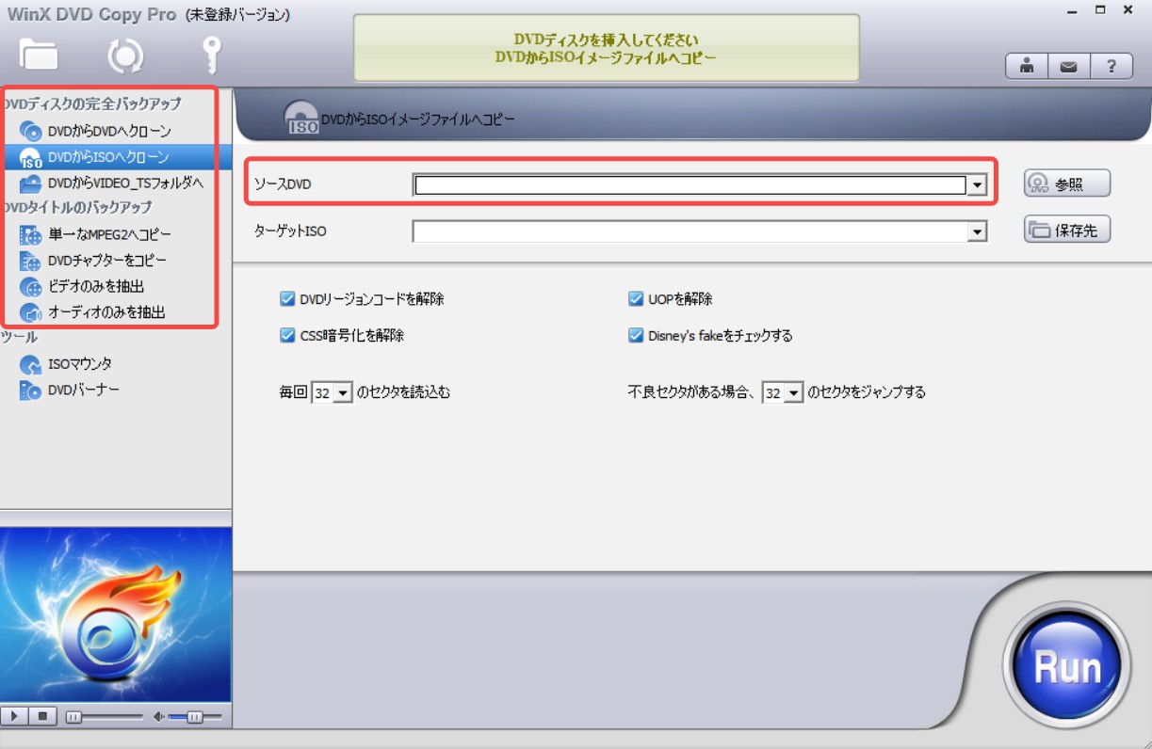Viewport: 1152px width, 749px height.
Task: Click the DVDディスクを挿入してください status banner
Action: tap(607, 48)
